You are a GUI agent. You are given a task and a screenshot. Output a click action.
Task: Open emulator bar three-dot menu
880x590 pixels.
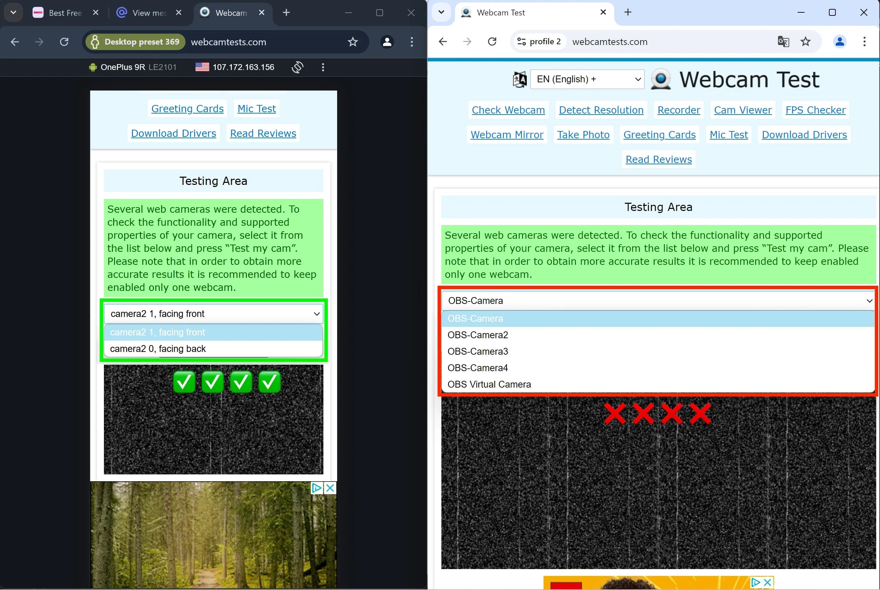coord(323,67)
